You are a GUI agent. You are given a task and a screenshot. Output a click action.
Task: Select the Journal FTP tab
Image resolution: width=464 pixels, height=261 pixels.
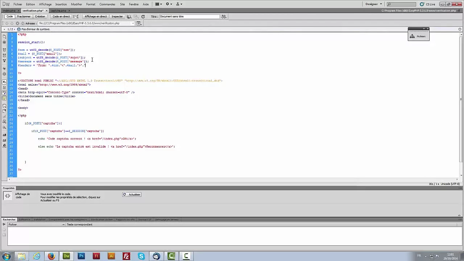(x=145, y=220)
